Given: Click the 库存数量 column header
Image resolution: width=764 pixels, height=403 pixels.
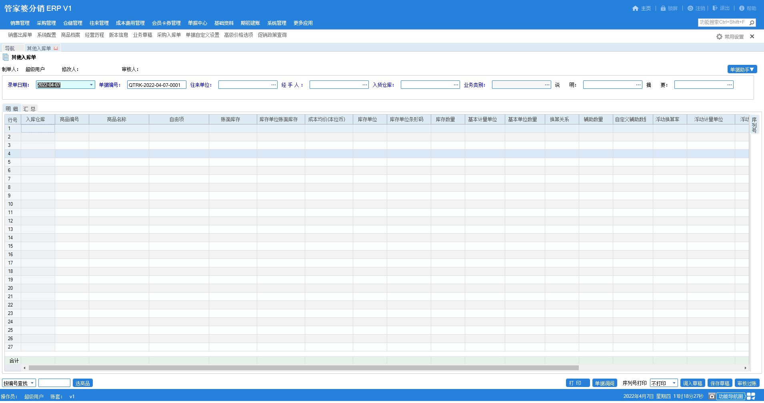Looking at the screenshot, I should (x=448, y=119).
